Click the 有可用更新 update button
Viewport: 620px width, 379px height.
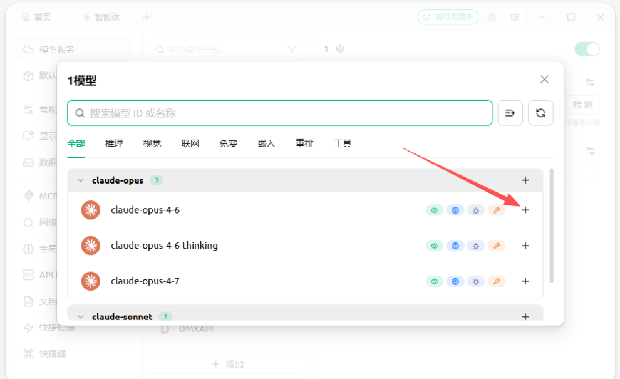pyautogui.click(x=448, y=17)
